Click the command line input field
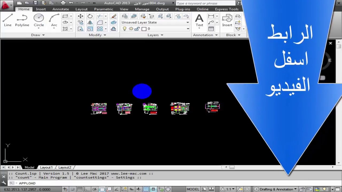342x192 pixels. (171, 183)
